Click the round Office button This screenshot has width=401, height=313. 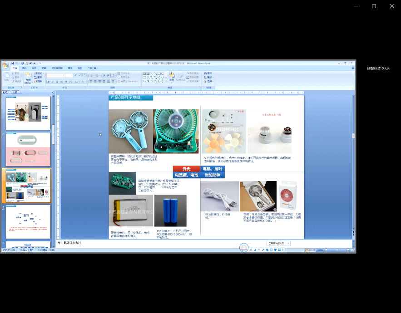(5, 64)
